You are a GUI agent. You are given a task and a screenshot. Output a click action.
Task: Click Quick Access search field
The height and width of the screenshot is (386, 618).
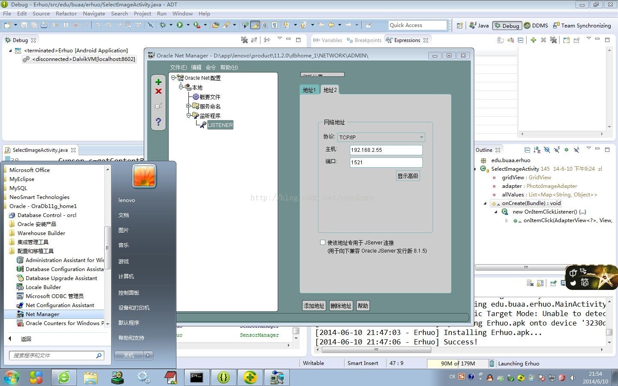418,25
